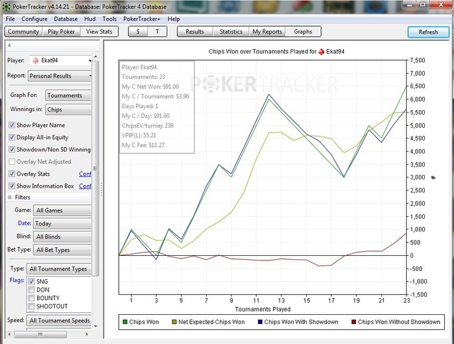The height and width of the screenshot is (344, 454).
Task: Open Speed dropdown All Tournament Speeds
Action: pos(59,321)
